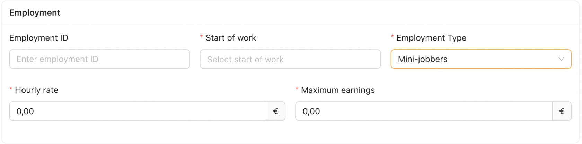Click the Mini-jobbers selected value
The height and width of the screenshot is (144, 582).
(x=423, y=59)
